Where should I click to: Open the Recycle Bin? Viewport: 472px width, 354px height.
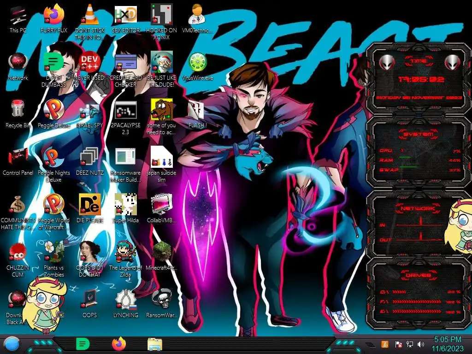pyautogui.click(x=18, y=114)
